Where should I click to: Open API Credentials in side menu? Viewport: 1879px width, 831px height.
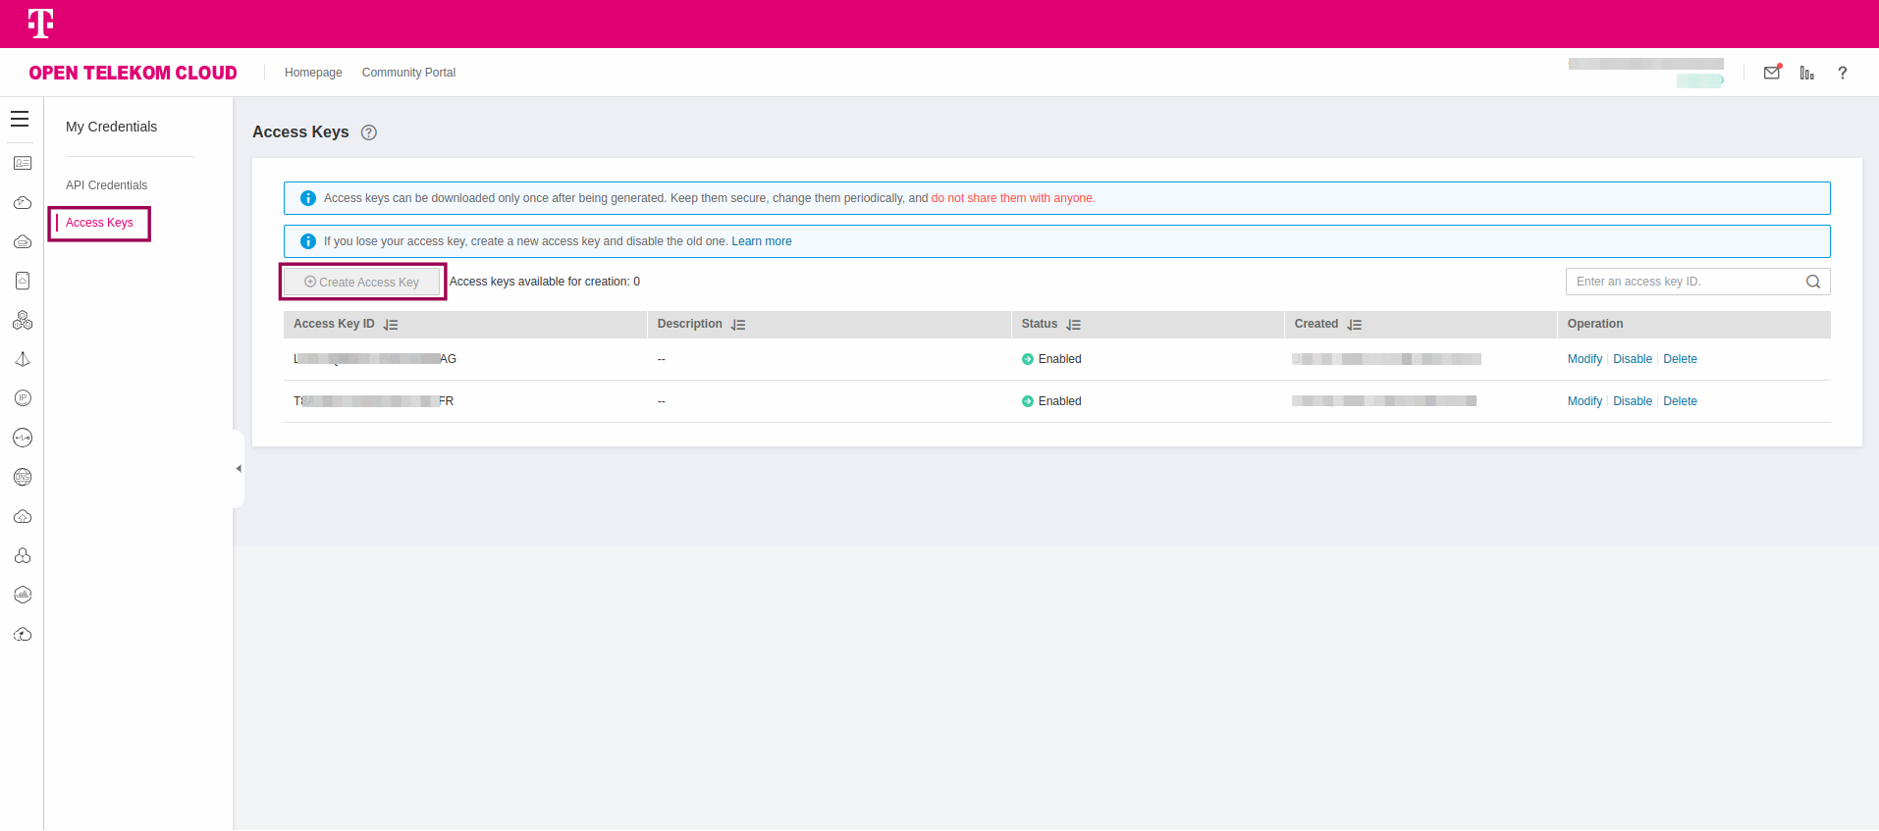coord(106,185)
